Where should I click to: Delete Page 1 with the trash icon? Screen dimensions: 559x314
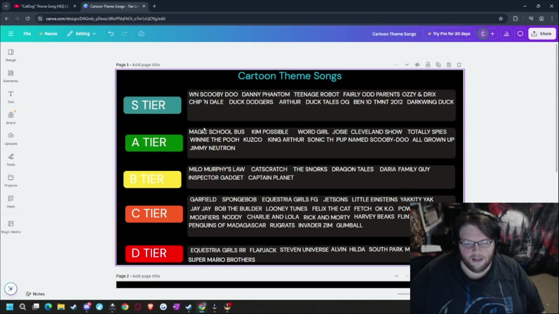pos(449,65)
